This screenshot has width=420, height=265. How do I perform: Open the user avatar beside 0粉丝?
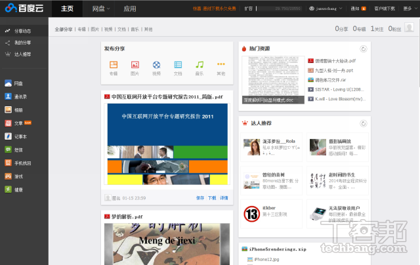(409, 28)
